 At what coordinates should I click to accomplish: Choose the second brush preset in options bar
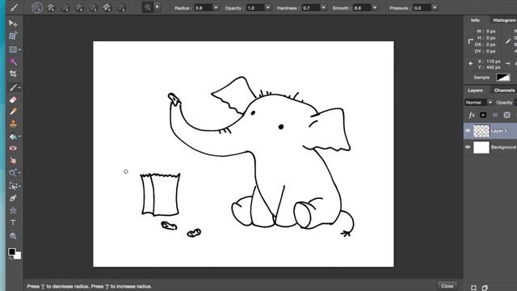click(x=51, y=7)
